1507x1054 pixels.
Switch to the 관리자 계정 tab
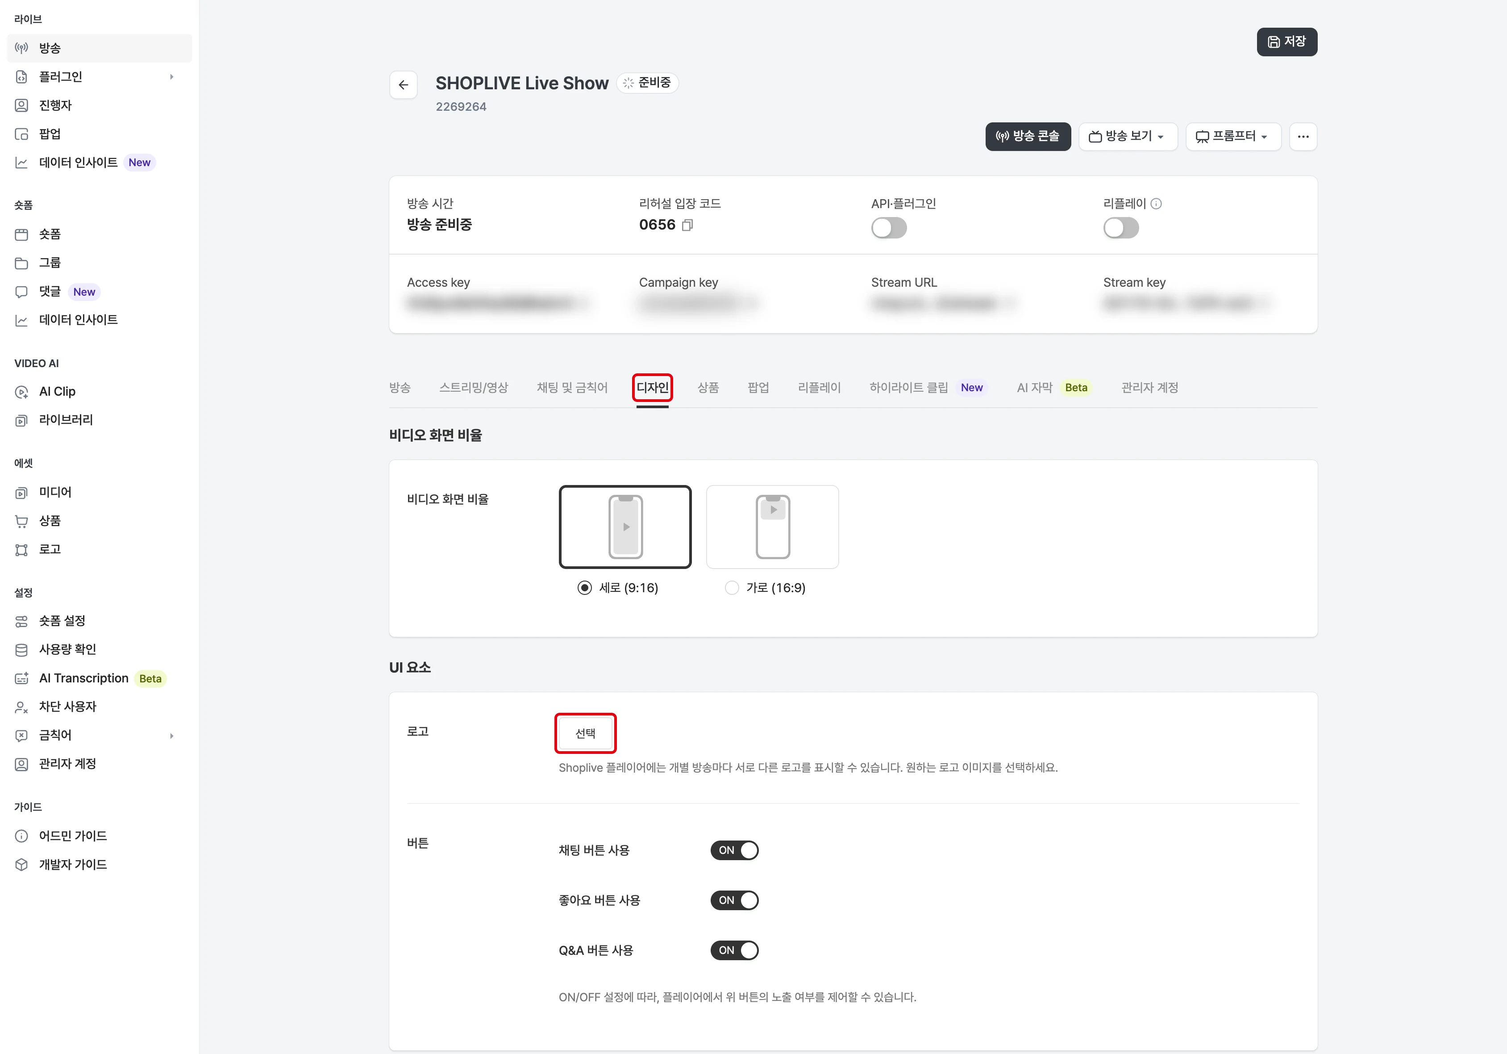click(x=1150, y=388)
